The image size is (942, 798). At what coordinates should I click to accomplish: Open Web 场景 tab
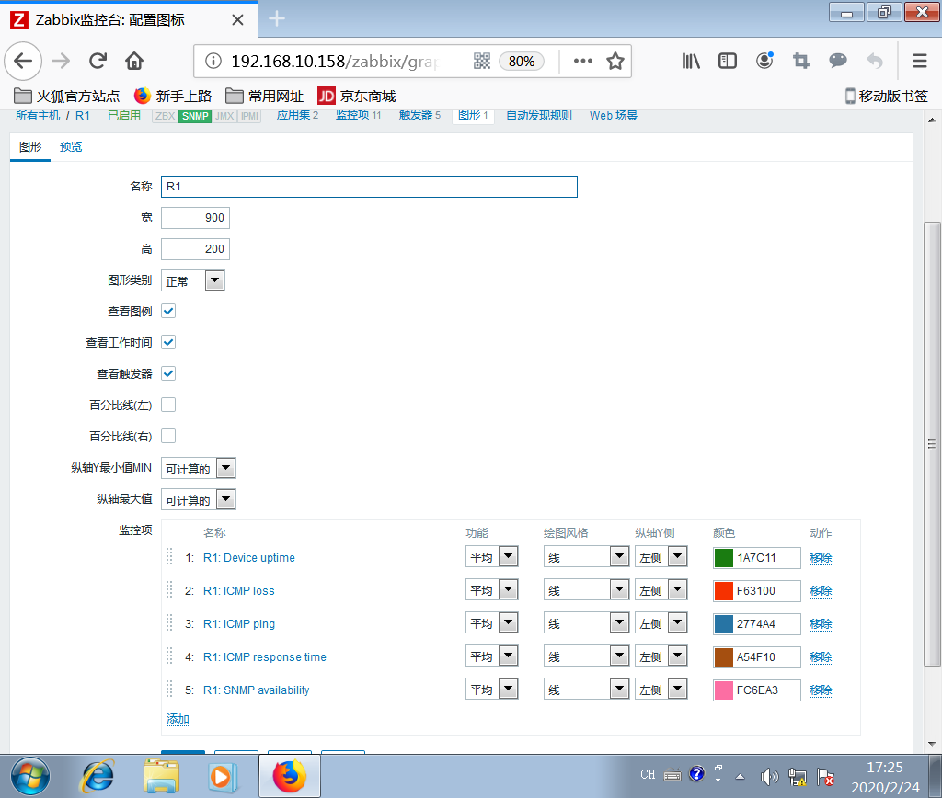[x=614, y=115]
